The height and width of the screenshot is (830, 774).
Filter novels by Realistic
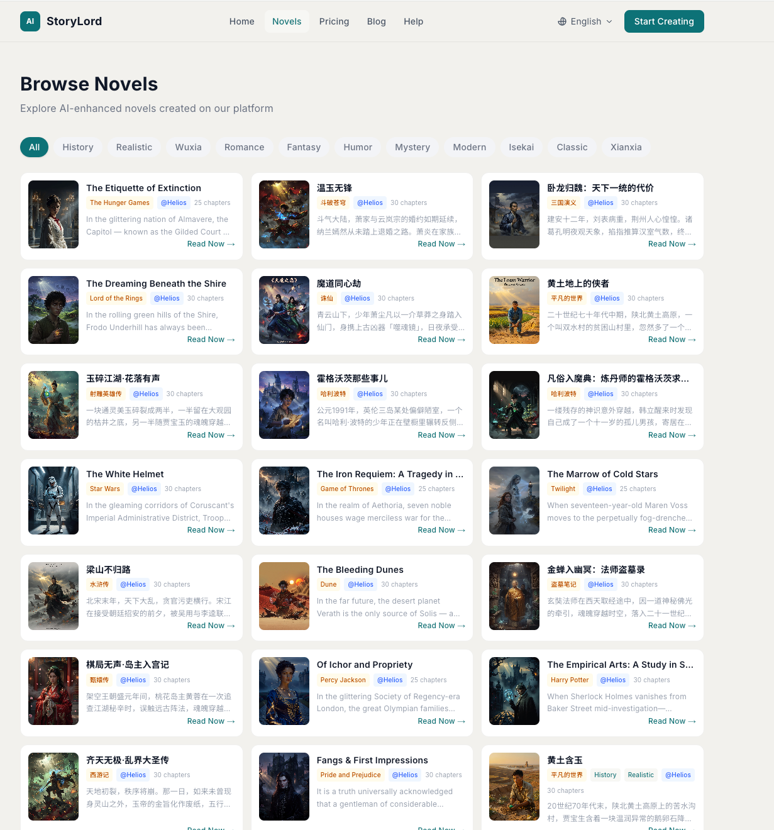point(134,147)
